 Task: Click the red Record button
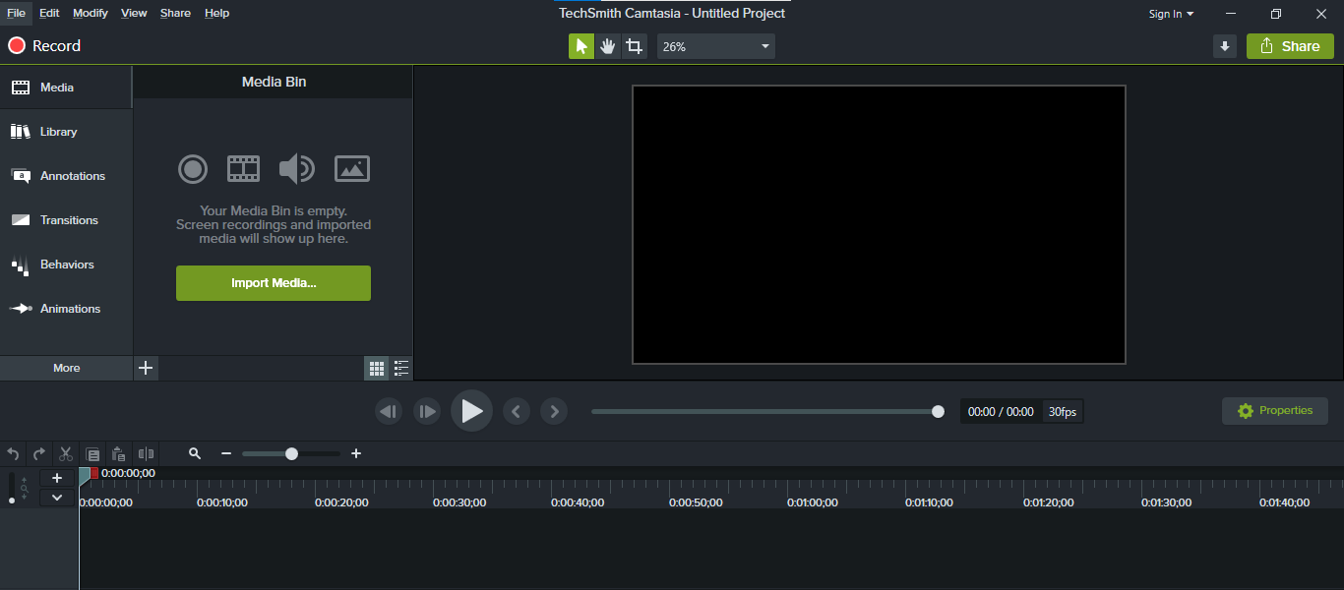44,46
